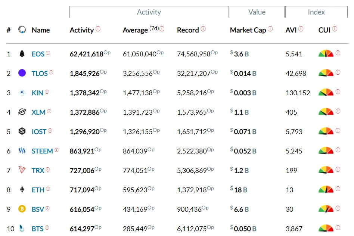
Task: Click KIN AVI value 130,152
Action: pos(298,93)
